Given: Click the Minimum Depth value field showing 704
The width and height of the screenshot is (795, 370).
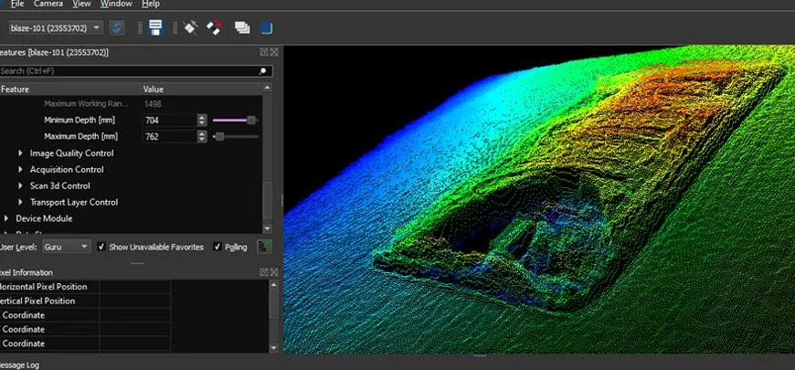Looking at the screenshot, I should (x=170, y=120).
